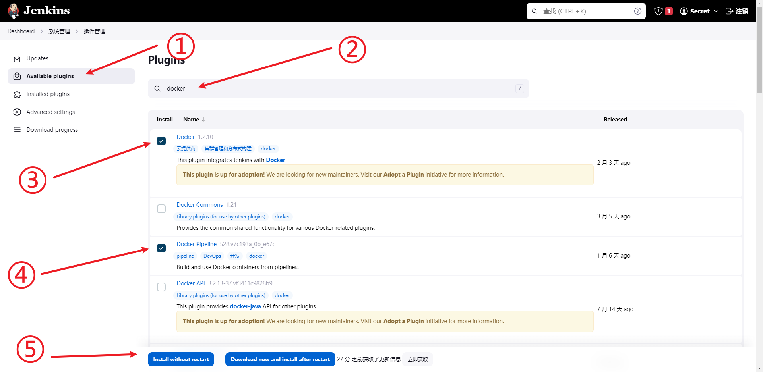
Task: Sort plugins by Name column
Action: point(194,120)
